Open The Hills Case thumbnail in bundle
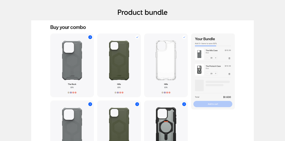This screenshot has width=285, height=141. (199, 54)
